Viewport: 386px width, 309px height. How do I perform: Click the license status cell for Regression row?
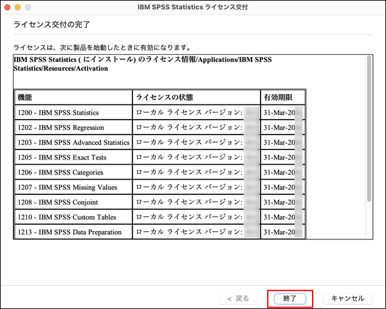[x=196, y=127]
